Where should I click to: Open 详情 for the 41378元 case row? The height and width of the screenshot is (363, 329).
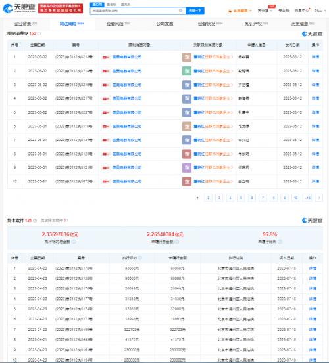[x=313, y=339]
